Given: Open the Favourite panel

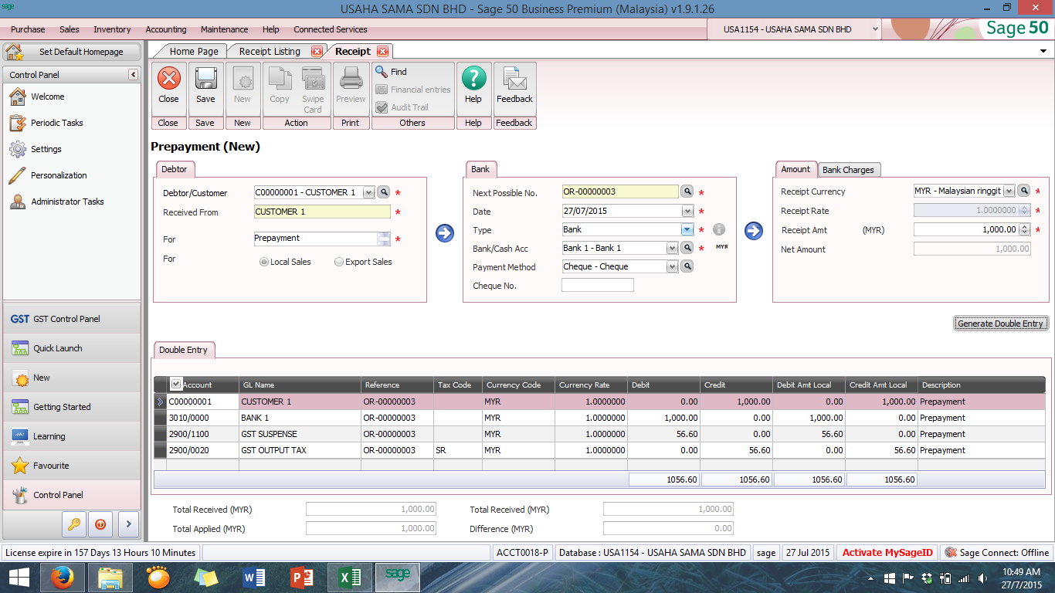Looking at the screenshot, I should point(73,466).
